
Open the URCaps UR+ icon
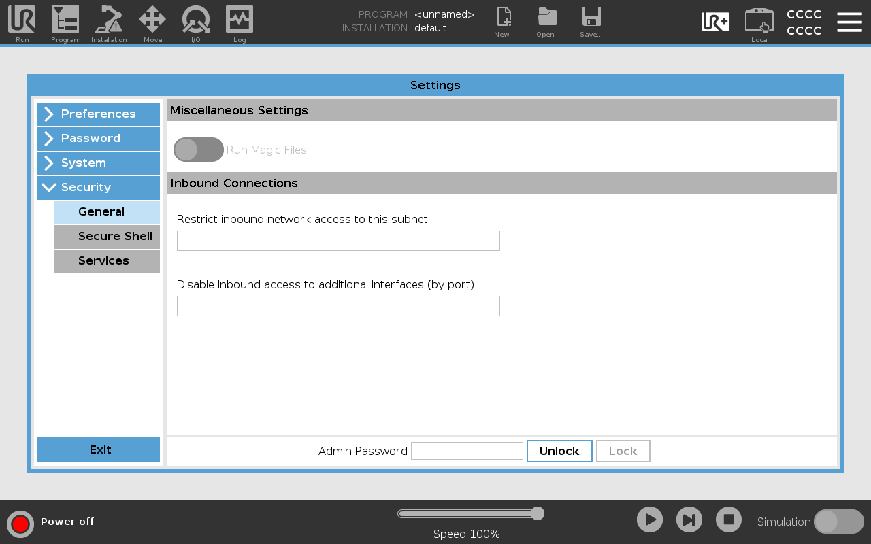[x=715, y=22]
